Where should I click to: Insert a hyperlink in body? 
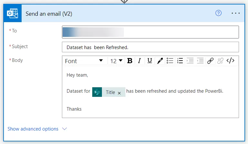210,61
